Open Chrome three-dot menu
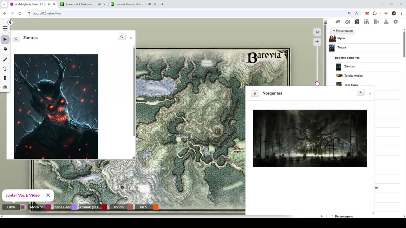This screenshot has width=406, height=228. (x=401, y=13)
